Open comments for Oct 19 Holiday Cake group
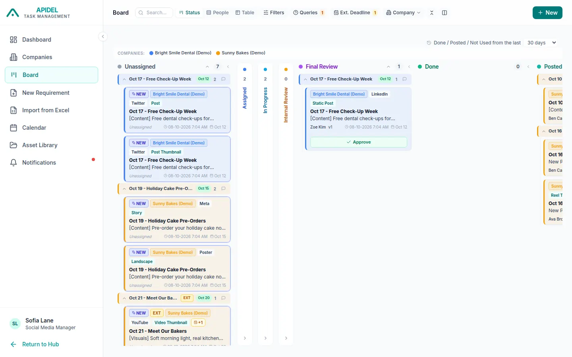 point(223,188)
